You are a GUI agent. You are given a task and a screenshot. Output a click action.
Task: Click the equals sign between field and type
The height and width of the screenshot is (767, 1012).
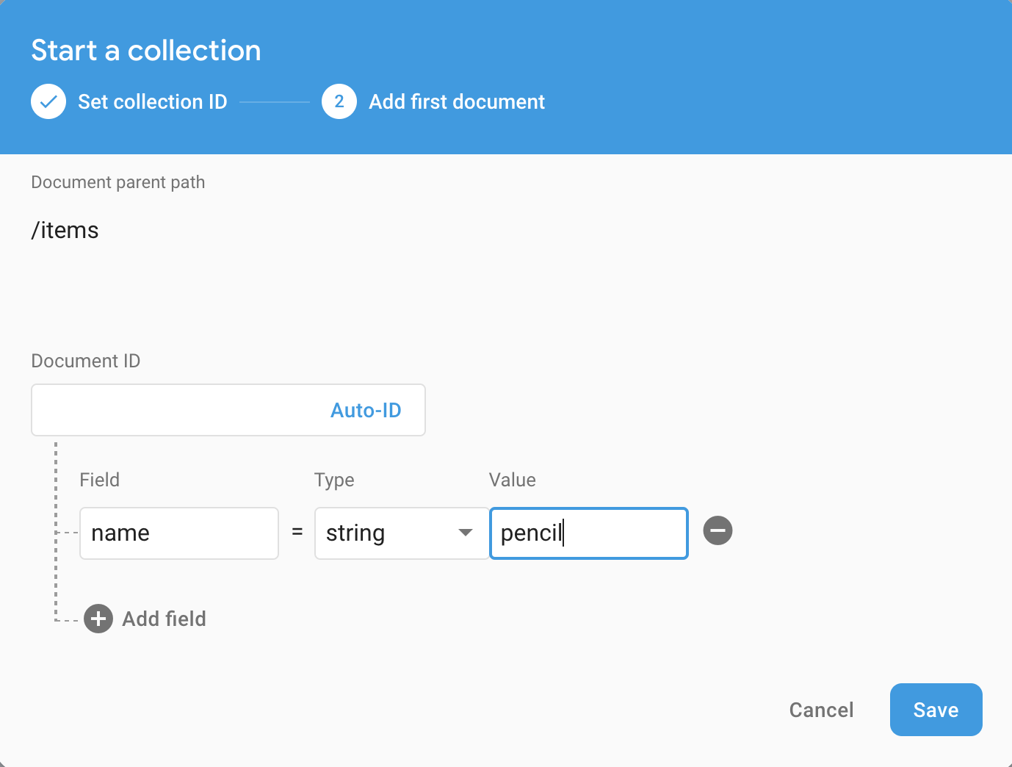click(x=296, y=533)
